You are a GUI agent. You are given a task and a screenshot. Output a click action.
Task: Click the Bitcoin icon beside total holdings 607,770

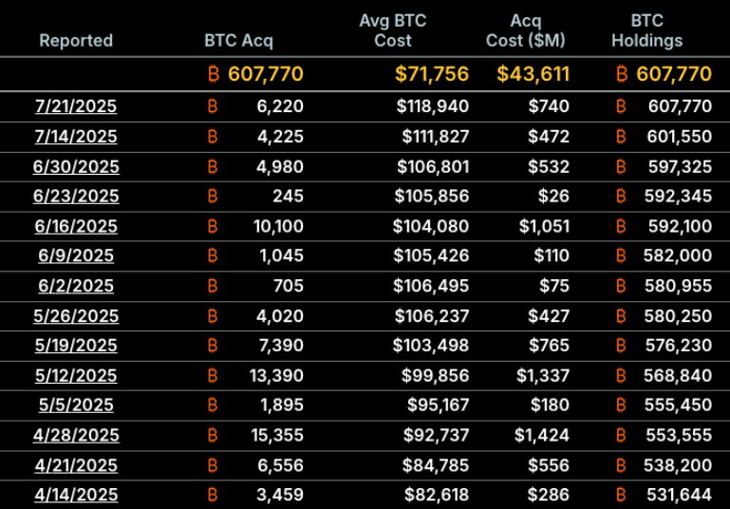pos(622,74)
